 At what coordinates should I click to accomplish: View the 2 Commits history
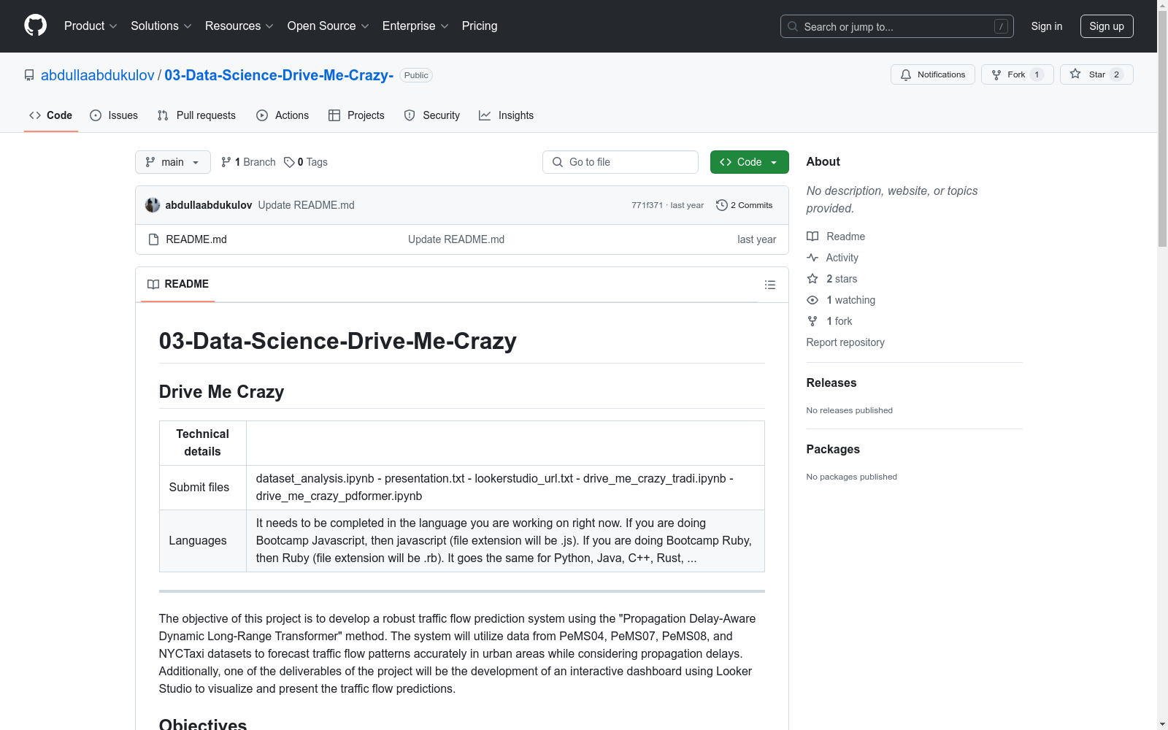(745, 205)
